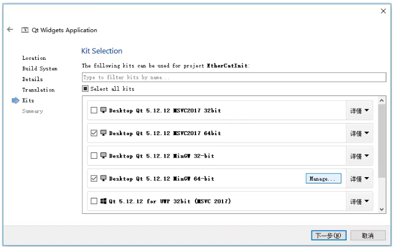Expand 详情 for MinGW 64-bit kit
The image size is (395, 249).
coord(359,179)
